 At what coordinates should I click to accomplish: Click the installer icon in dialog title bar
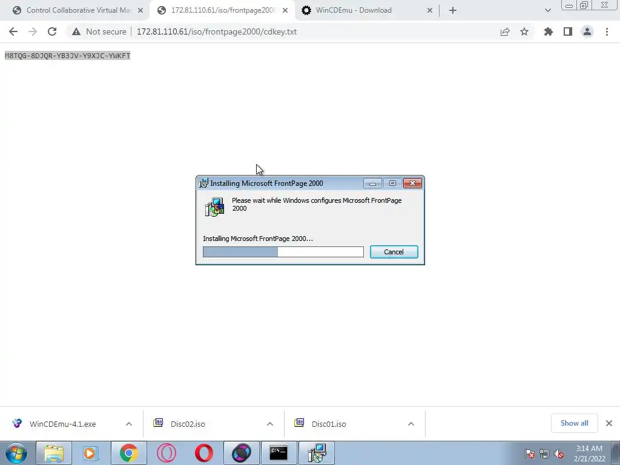pos(203,183)
